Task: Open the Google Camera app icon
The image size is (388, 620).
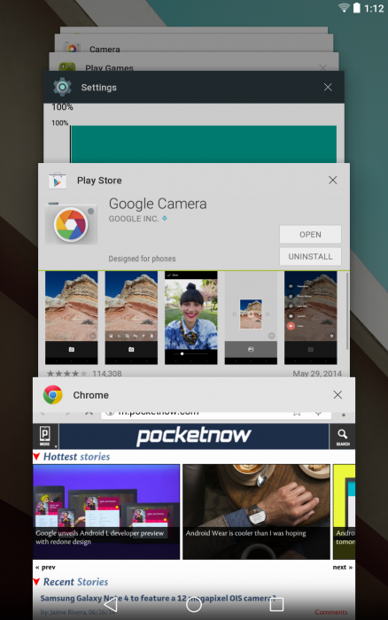Action: click(71, 224)
